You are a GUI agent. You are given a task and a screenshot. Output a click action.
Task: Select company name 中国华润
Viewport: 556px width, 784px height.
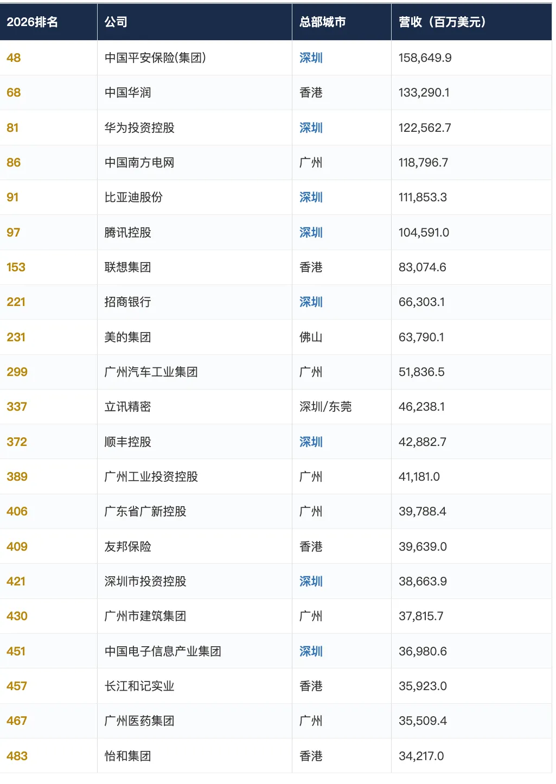(128, 93)
